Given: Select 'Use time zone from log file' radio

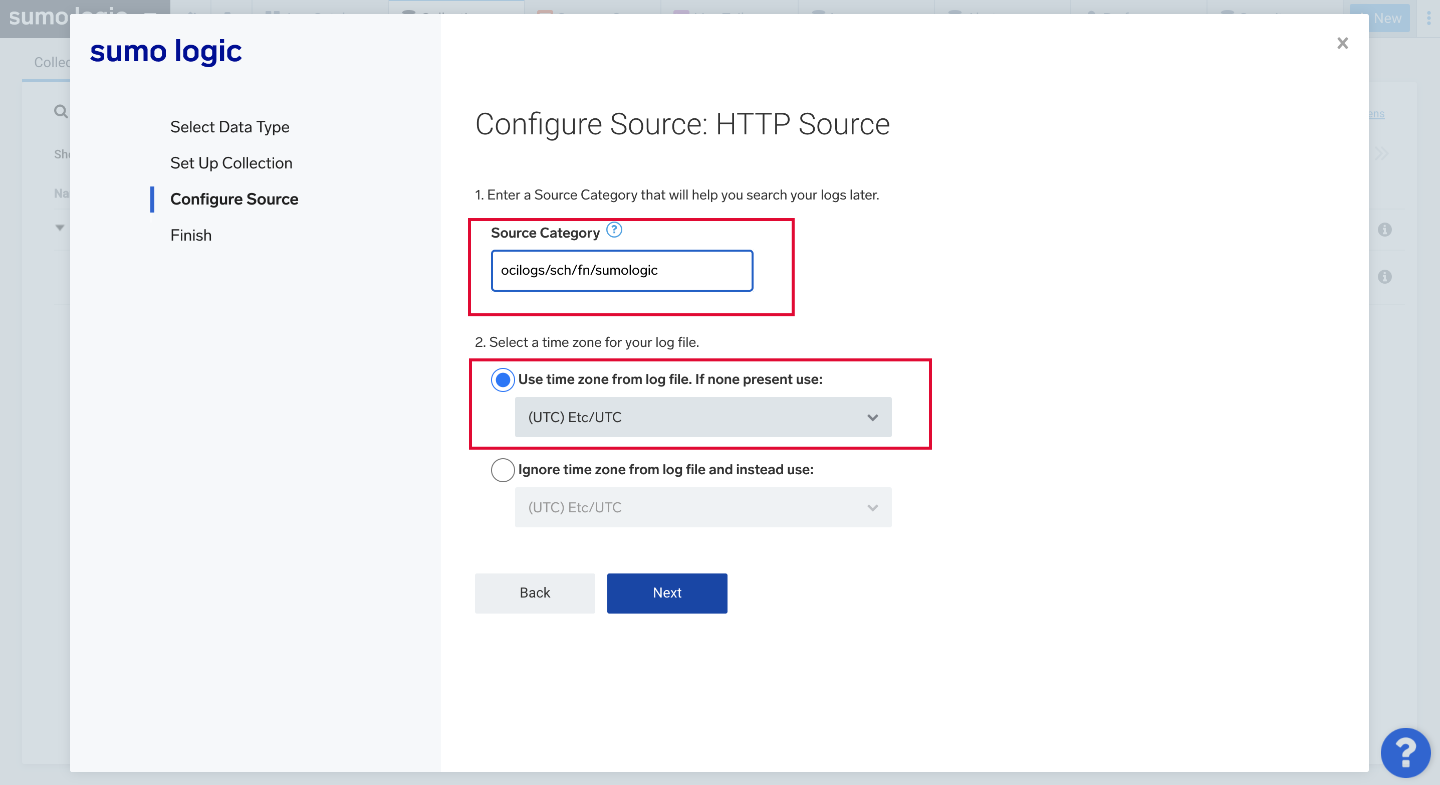Looking at the screenshot, I should click(503, 379).
